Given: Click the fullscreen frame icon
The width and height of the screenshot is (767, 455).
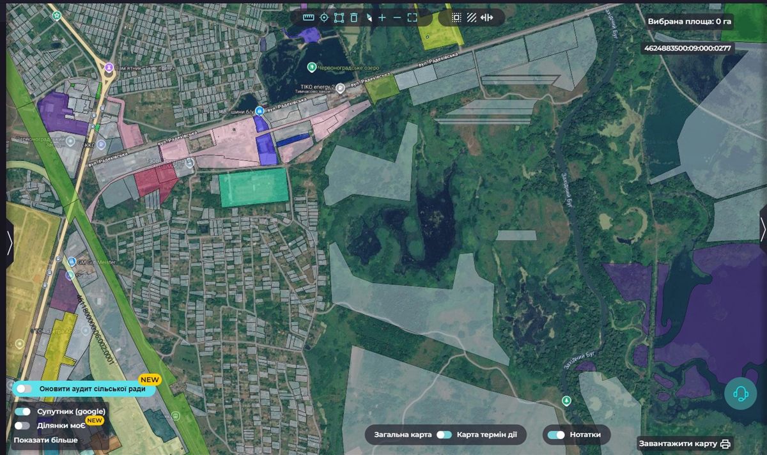Looking at the screenshot, I should point(412,17).
